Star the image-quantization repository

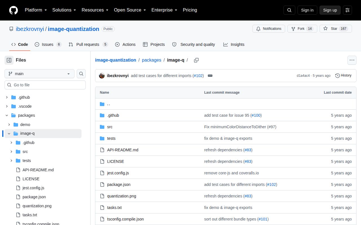[x=336, y=29]
